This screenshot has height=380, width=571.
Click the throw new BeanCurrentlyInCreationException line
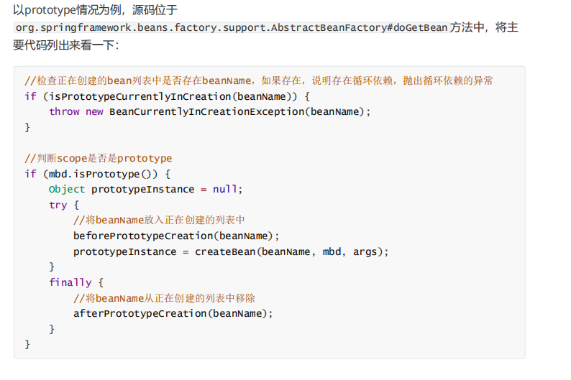coord(210,112)
